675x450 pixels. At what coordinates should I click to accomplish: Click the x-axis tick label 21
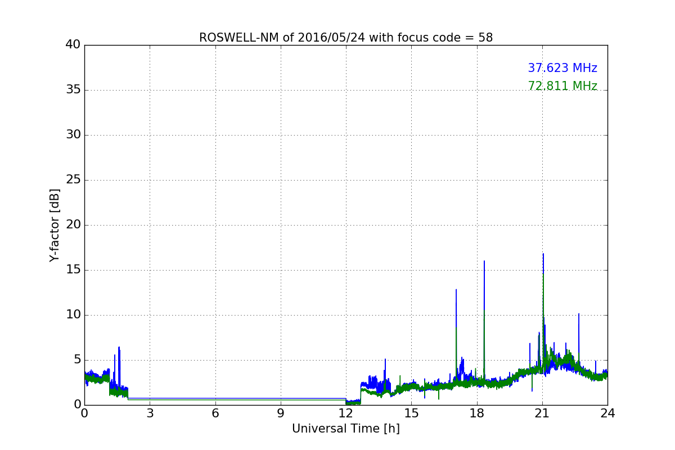[542, 413]
